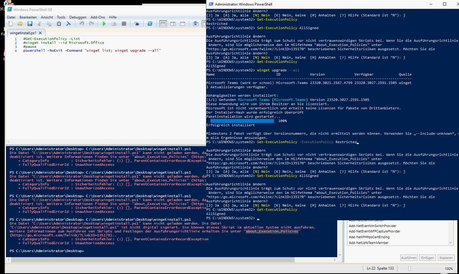Click the Run Selection icon
The width and height of the screenshot is (459, 274).
pos(114,24)
